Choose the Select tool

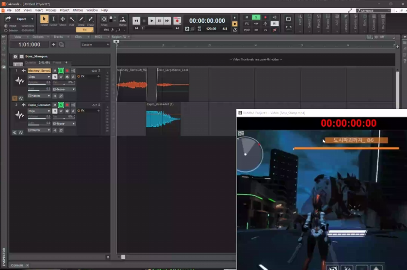(x=53, y=19)
